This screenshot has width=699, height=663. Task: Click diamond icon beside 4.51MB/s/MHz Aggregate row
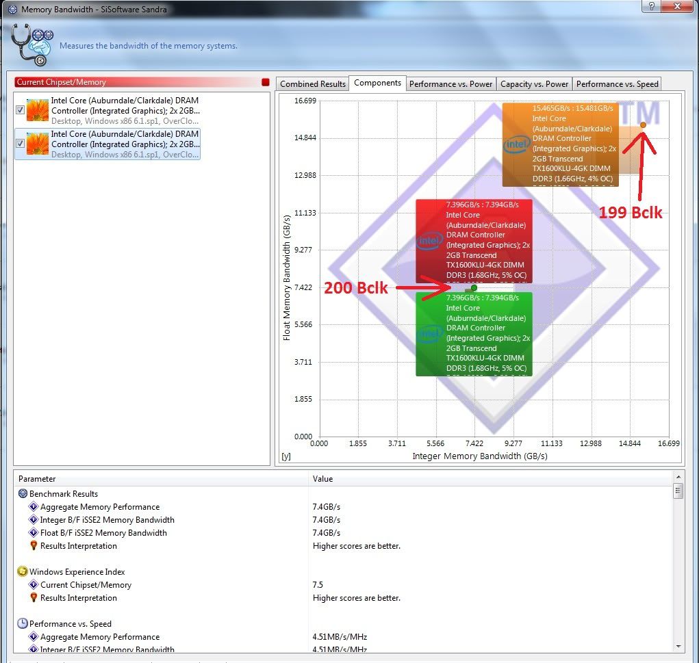point(34,636)
